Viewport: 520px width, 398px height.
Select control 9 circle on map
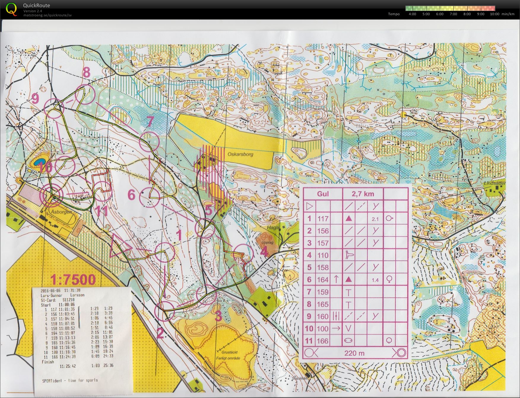(54, 109)
